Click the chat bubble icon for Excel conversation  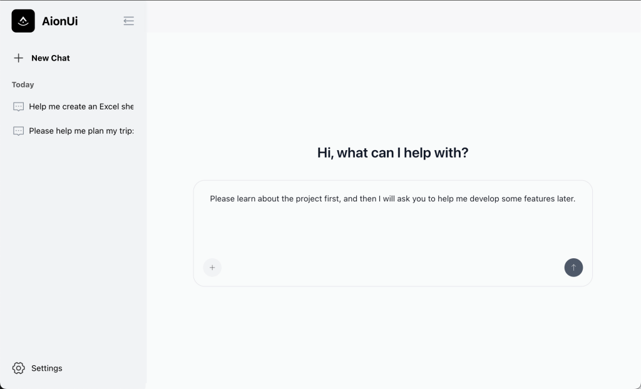pyautogui.click(x=19, y=107)
